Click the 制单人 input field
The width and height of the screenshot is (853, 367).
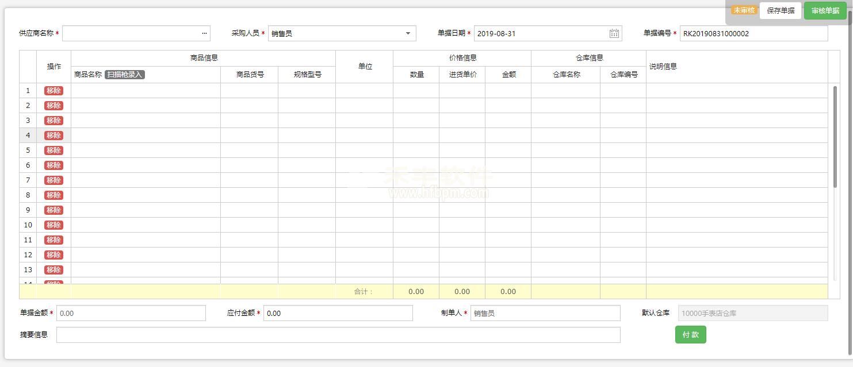click(x=545, y=313)
